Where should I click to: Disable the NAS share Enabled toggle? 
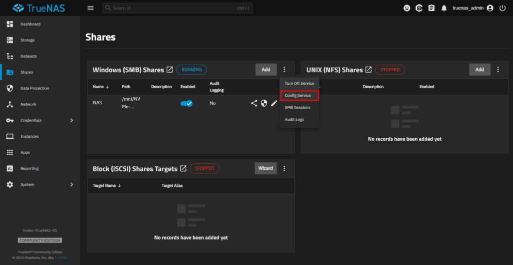tap(186, 103)
